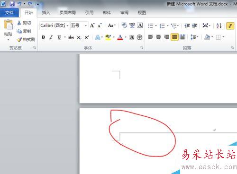Grow the font size
Viewport: 237px width, 174px height.
pyautogui.click(x=92, y=26)
